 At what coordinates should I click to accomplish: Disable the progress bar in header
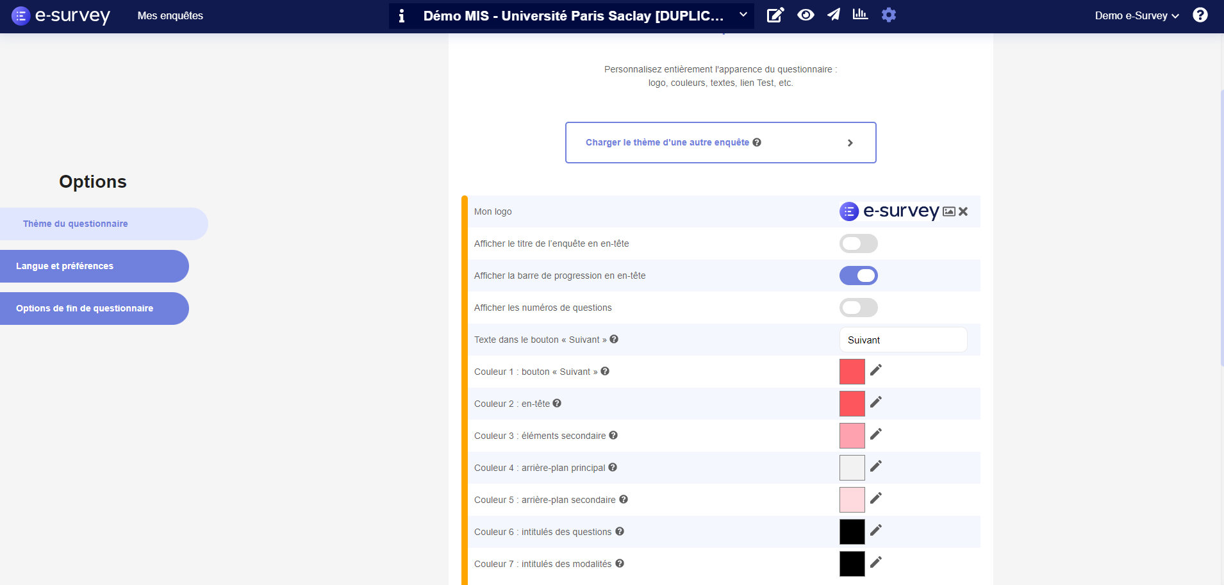pyautogui.click(x=858, y=276)
